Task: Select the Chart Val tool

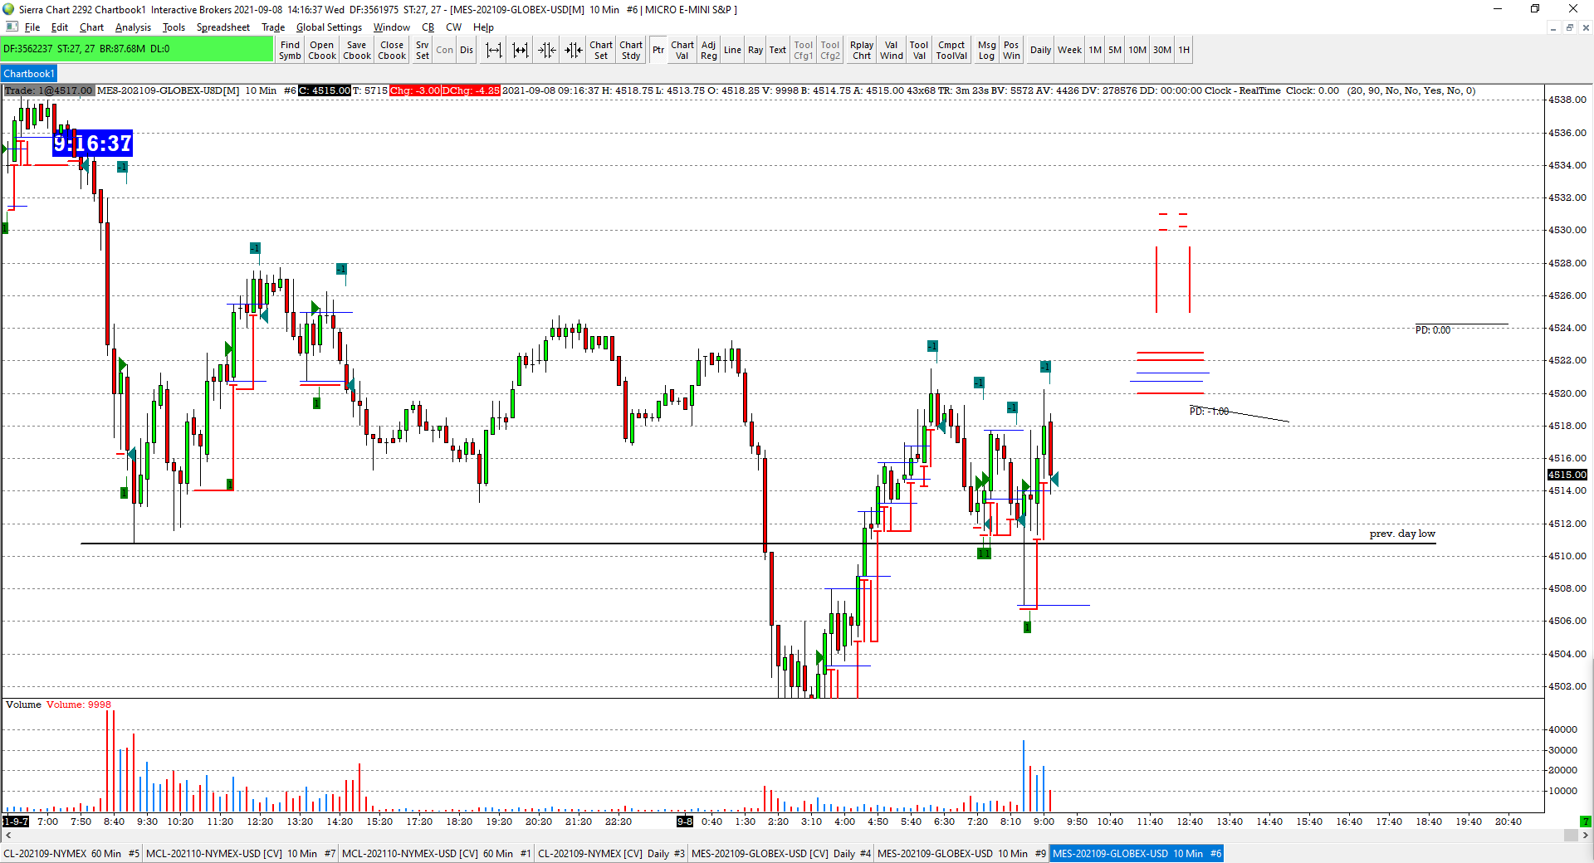Action: 682,50
